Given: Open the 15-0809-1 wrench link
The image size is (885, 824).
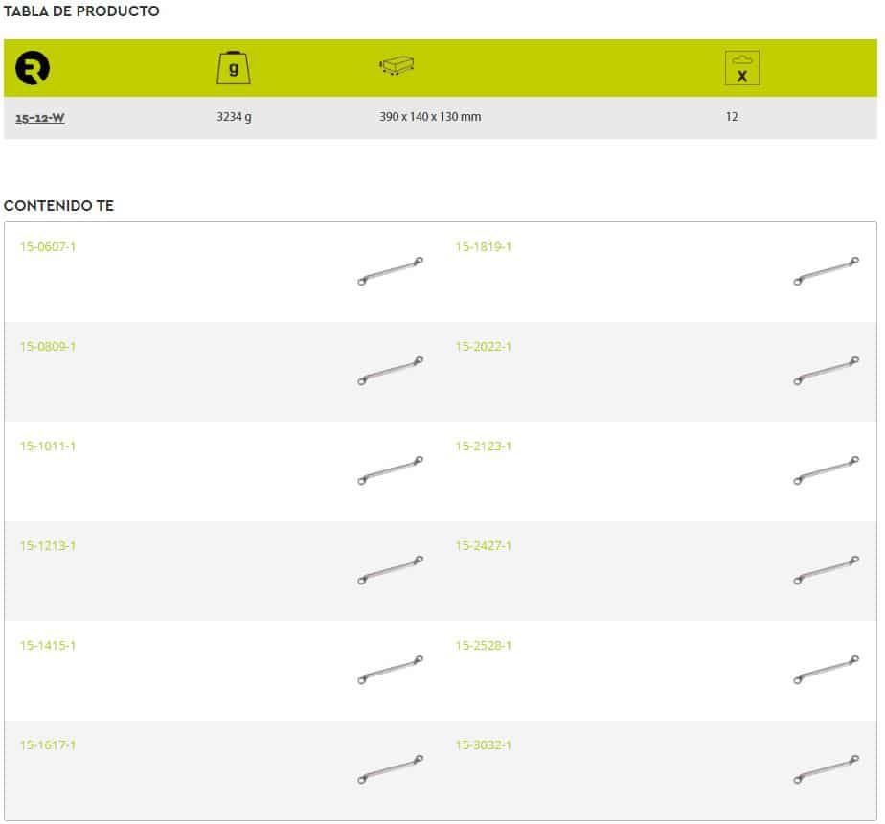Looking at the screenshot, I should point(48,347).
